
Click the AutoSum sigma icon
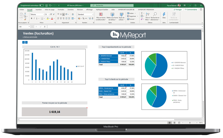click(142, 13)
